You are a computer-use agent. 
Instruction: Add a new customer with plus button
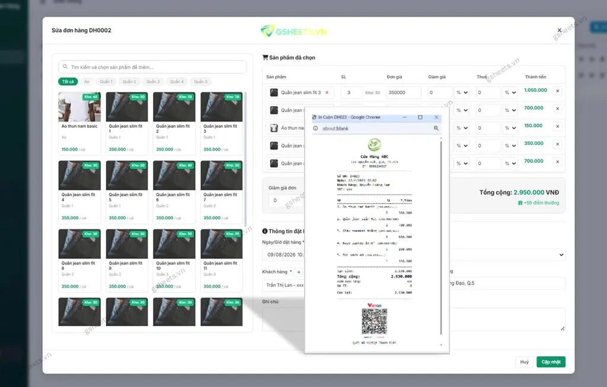299,272
